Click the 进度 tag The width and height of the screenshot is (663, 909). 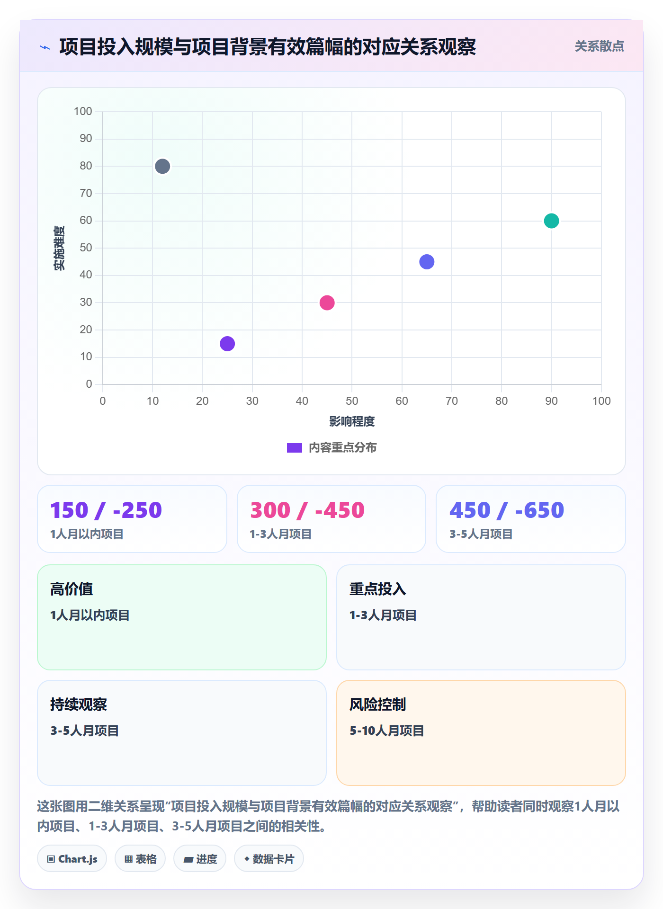coord(200,859)
